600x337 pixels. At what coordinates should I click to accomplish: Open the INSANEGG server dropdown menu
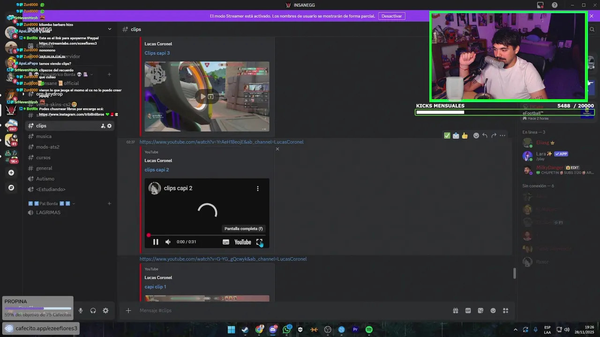[x=110, y=29]
